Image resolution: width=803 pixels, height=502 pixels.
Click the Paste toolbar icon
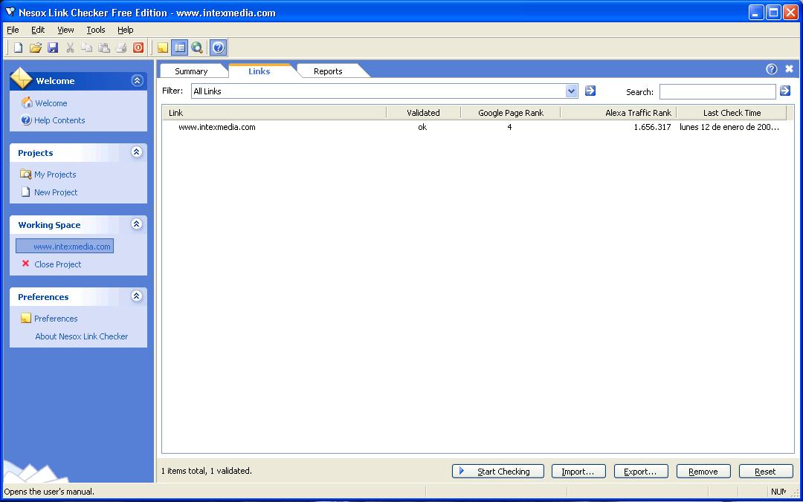(x=104, y=48)
